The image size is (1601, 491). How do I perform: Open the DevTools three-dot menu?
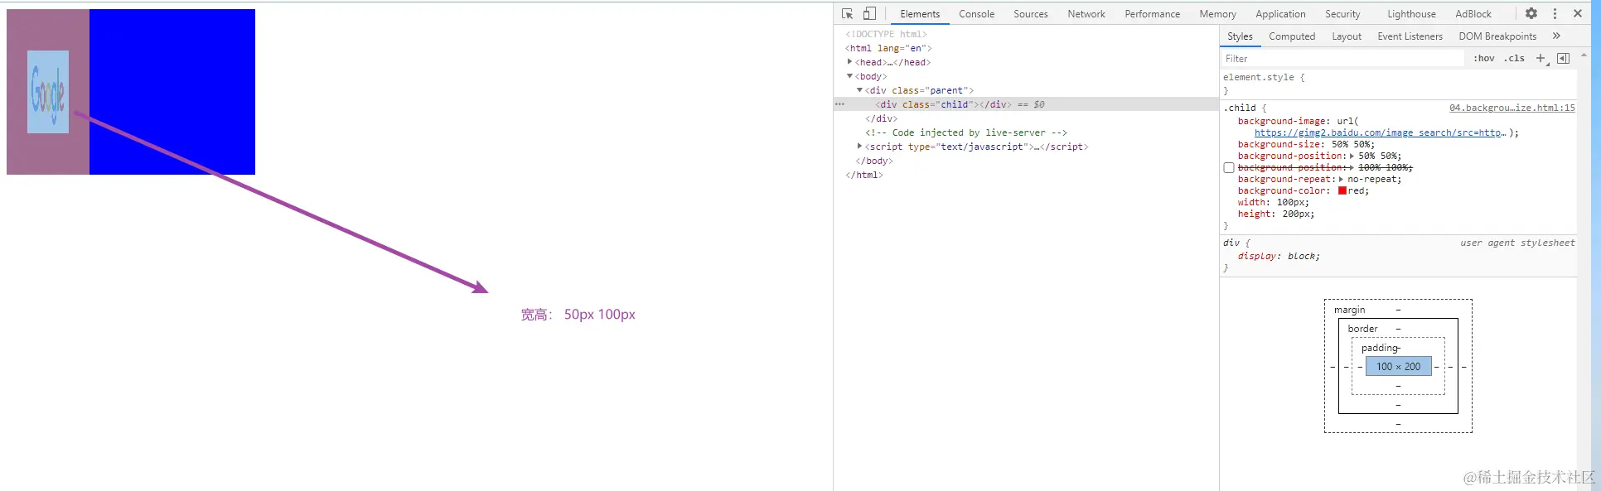pyautogui.click(x=1555, y=13)
